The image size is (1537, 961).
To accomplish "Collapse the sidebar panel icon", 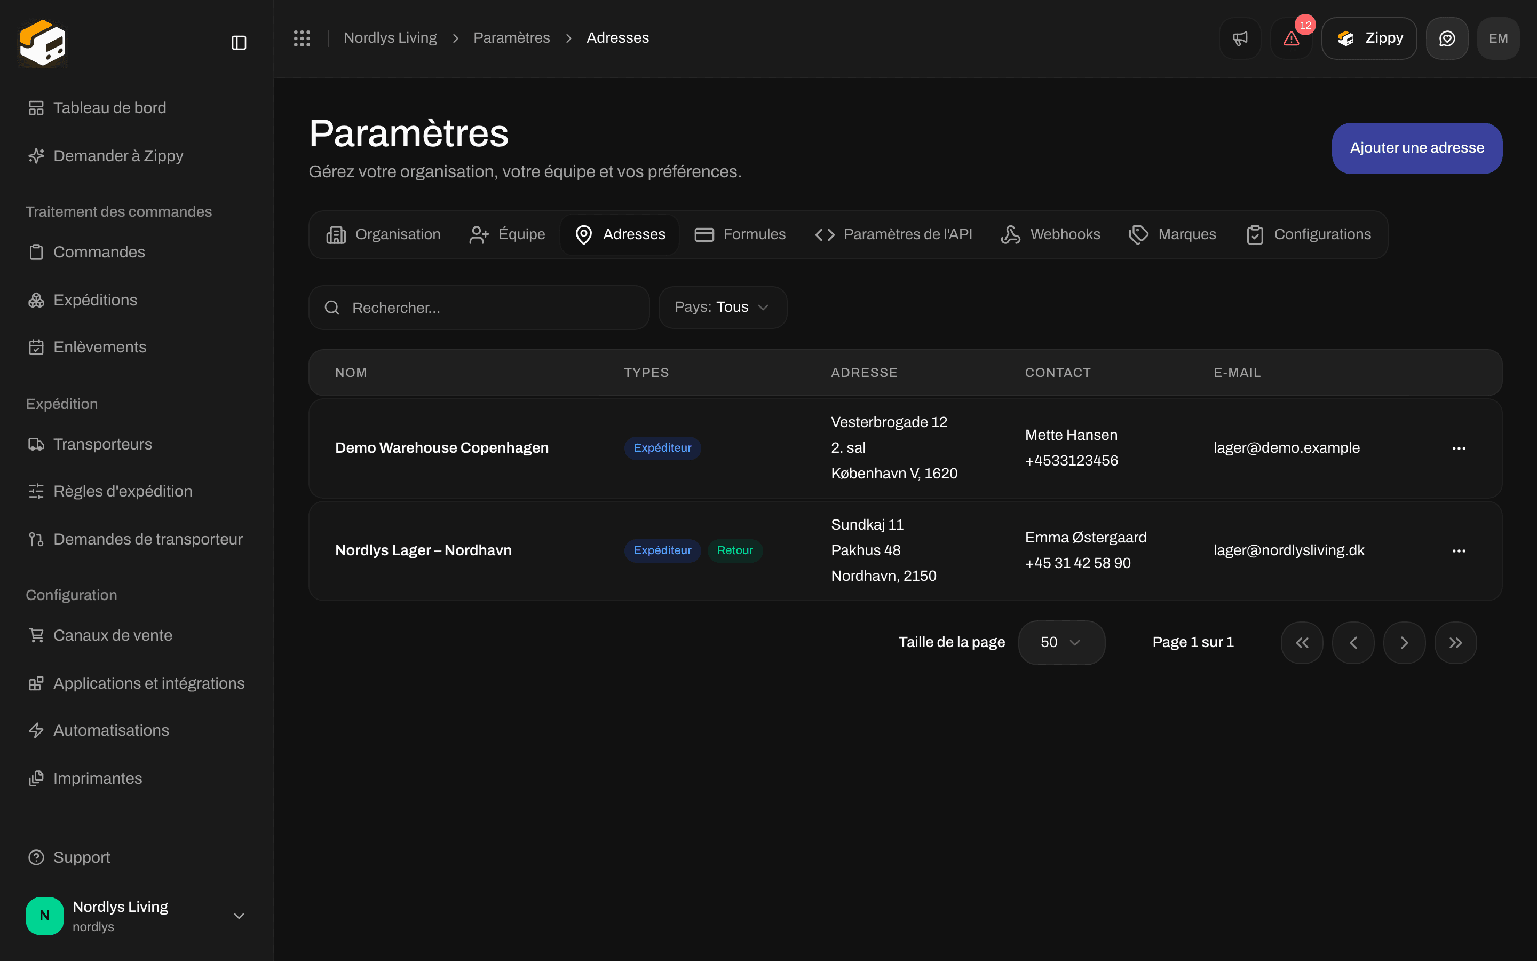I will (x=239, y=43).
